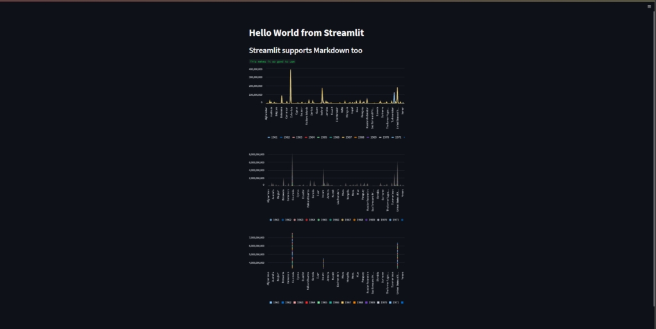Select 1964 circle in area chart legend
This screenshot has width=656, height=329.
[x=307, y=220]
